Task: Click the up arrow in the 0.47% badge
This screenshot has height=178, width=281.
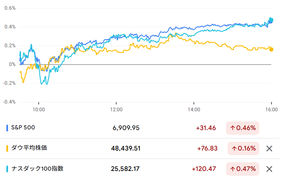Action: coord(232,169)
